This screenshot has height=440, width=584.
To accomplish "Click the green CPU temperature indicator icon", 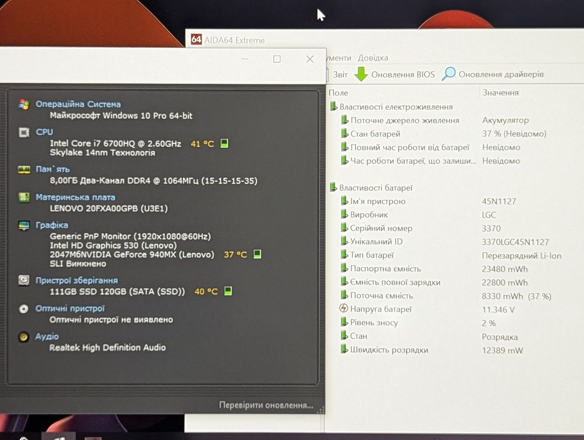I will coord(224,143).
